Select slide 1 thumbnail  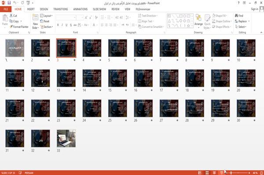point(15,48)
